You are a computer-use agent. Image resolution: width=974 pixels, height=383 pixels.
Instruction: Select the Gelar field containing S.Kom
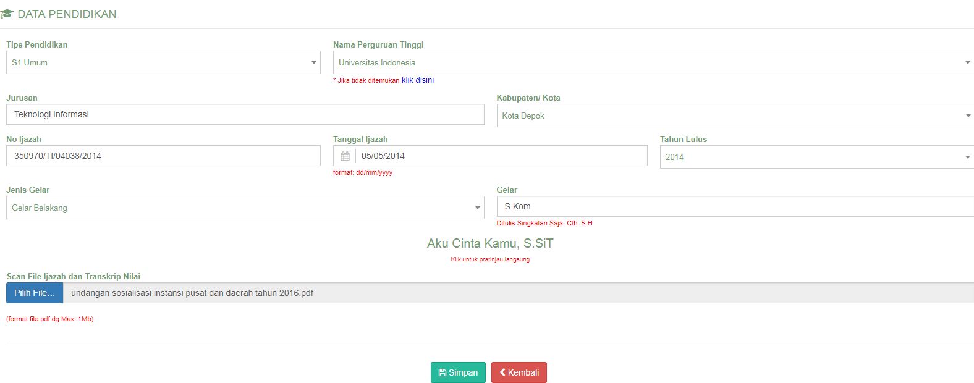tap(734, 206)
